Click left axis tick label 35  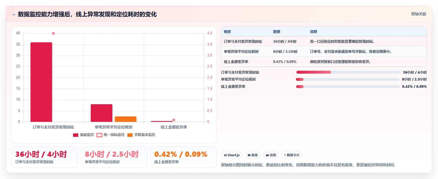click(x=18, y=44)
